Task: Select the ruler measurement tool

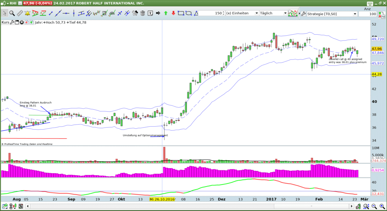Action: pyautogui.click(x=20, y=13)
